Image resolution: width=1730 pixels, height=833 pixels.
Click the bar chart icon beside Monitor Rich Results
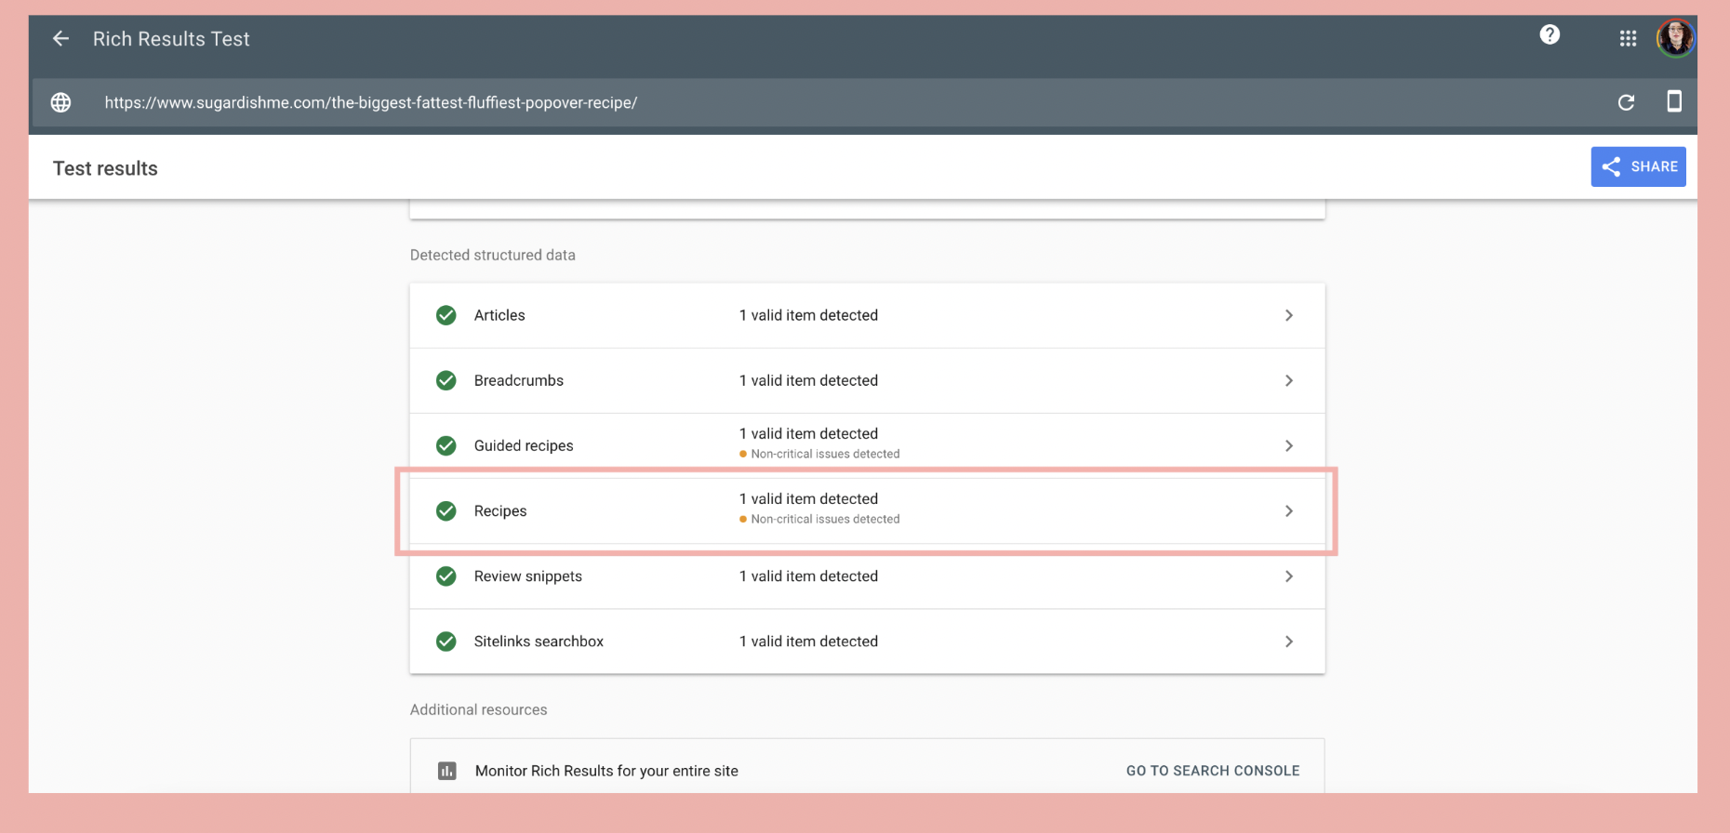[447, 771]
